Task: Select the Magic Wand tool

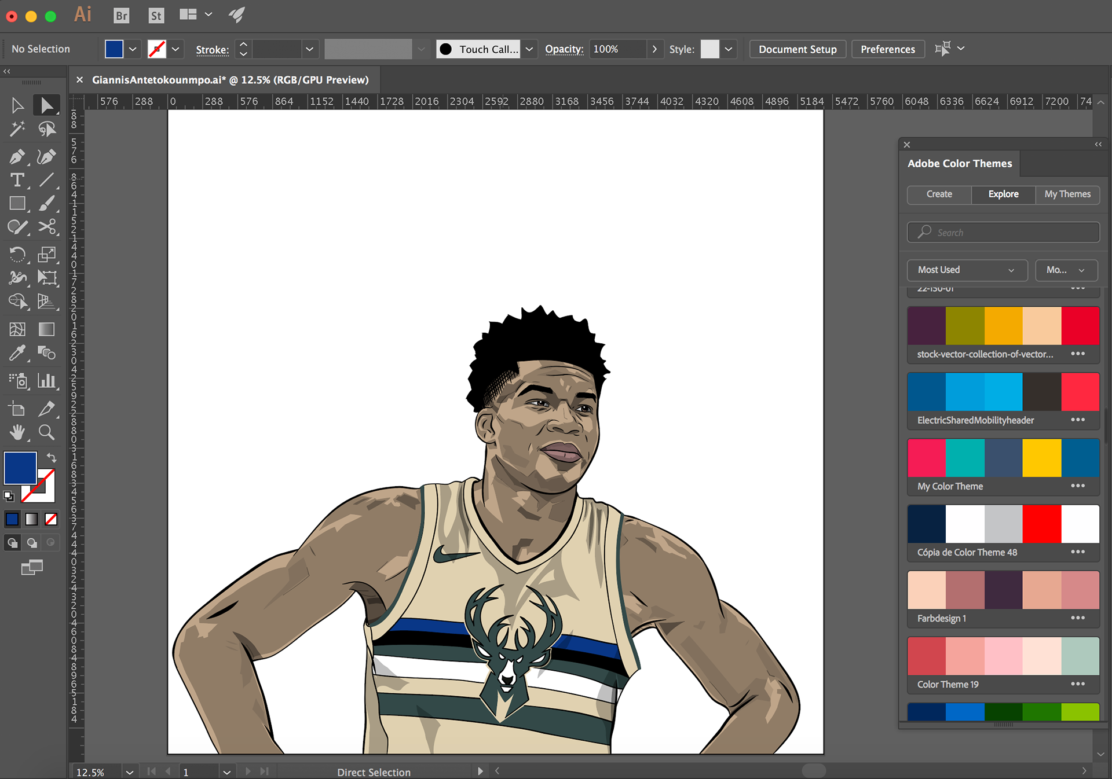Action: pos(17,129)
